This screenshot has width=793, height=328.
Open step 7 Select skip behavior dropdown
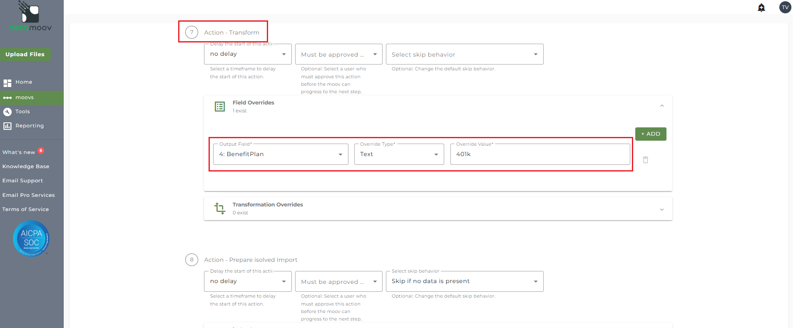coord(464,55)
